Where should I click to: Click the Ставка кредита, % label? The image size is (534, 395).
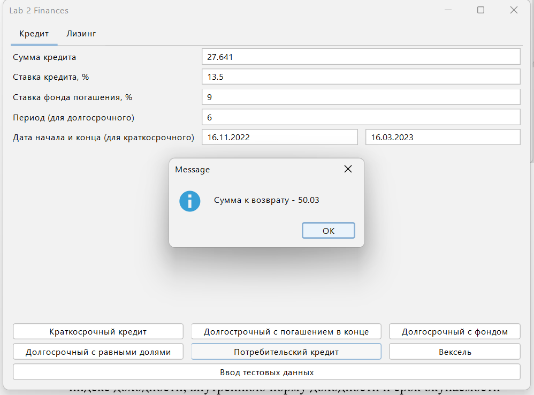click(x=51, y=77)
